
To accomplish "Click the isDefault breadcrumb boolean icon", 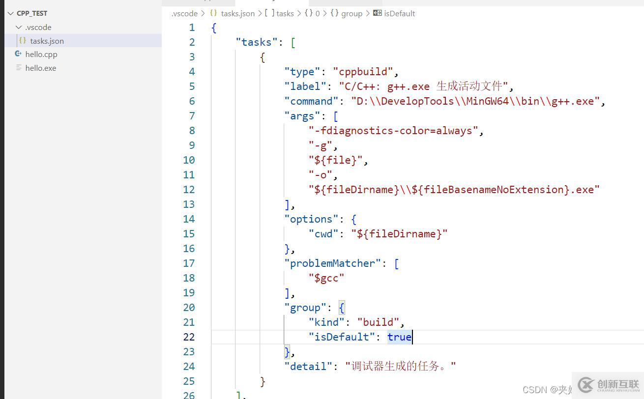I will [378, 13].
